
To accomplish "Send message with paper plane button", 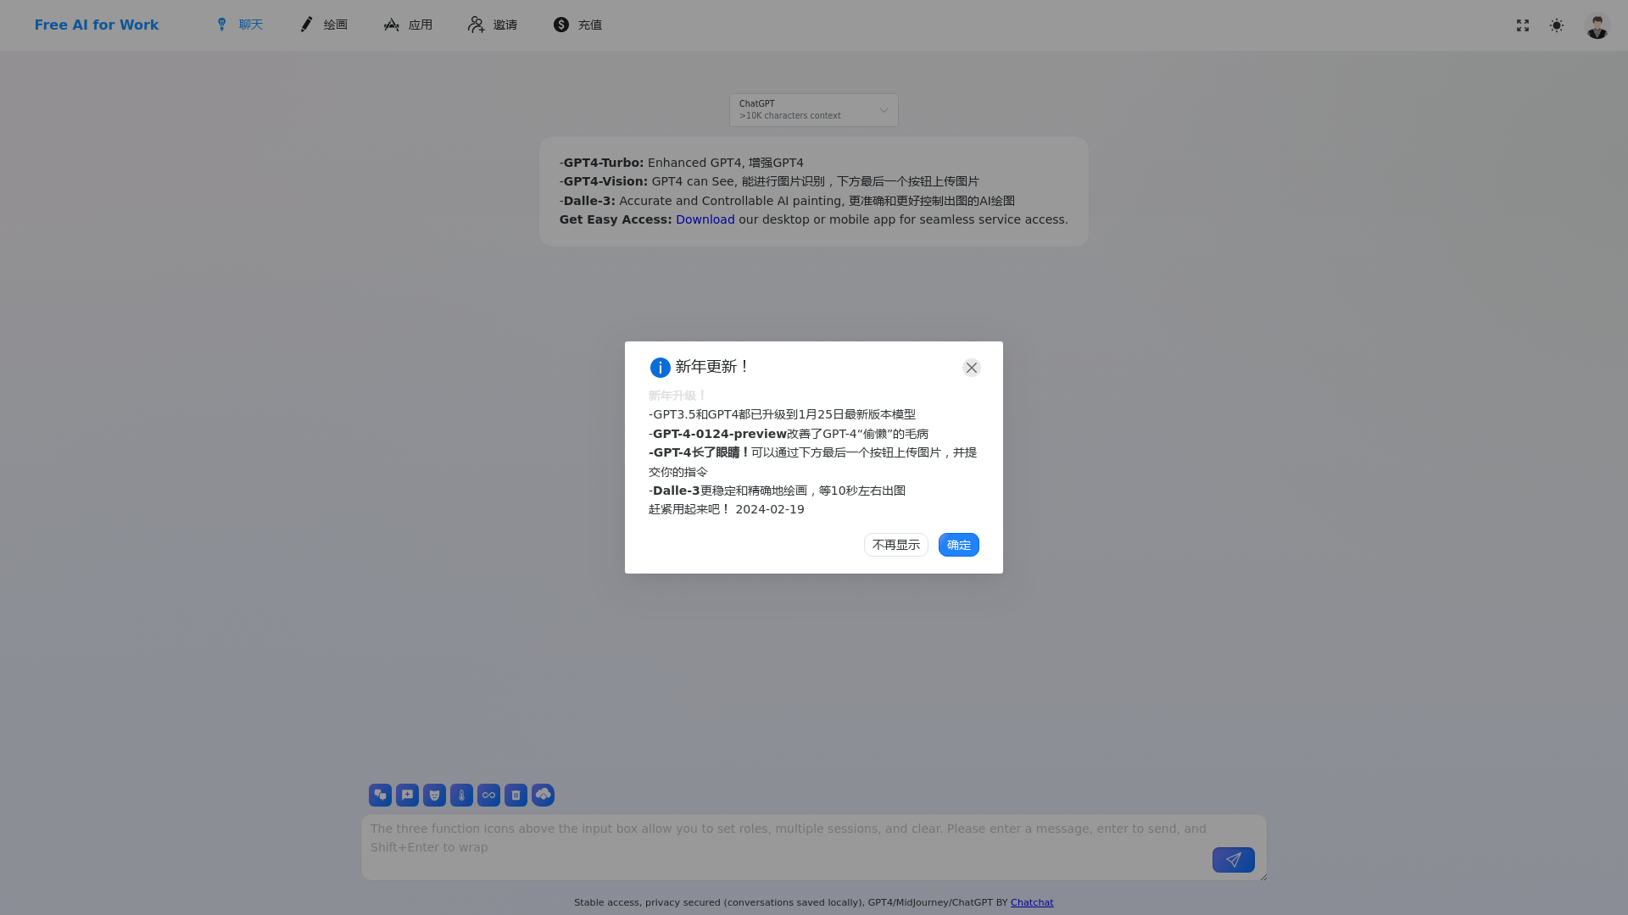I will point(1233,860).
